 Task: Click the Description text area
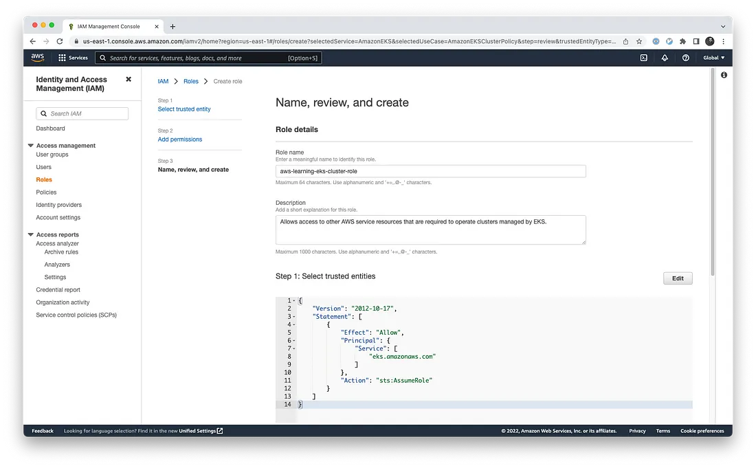pos(430,230)
